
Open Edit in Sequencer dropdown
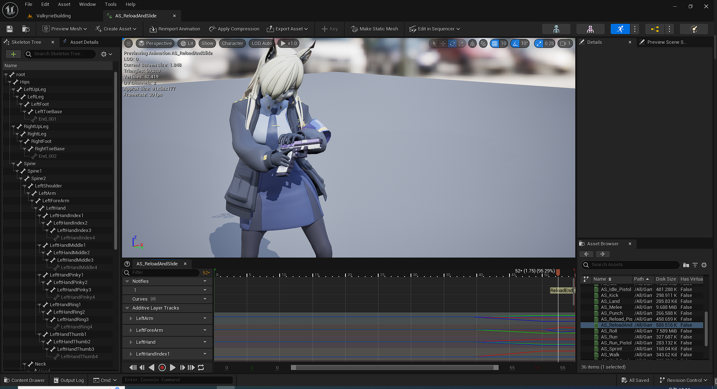(435, 29)
